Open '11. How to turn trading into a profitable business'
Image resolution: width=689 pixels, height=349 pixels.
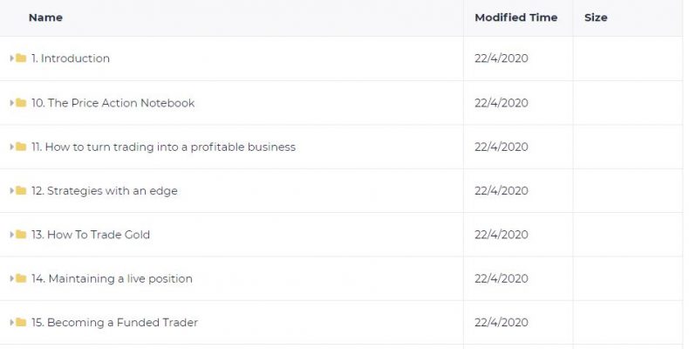163,147
